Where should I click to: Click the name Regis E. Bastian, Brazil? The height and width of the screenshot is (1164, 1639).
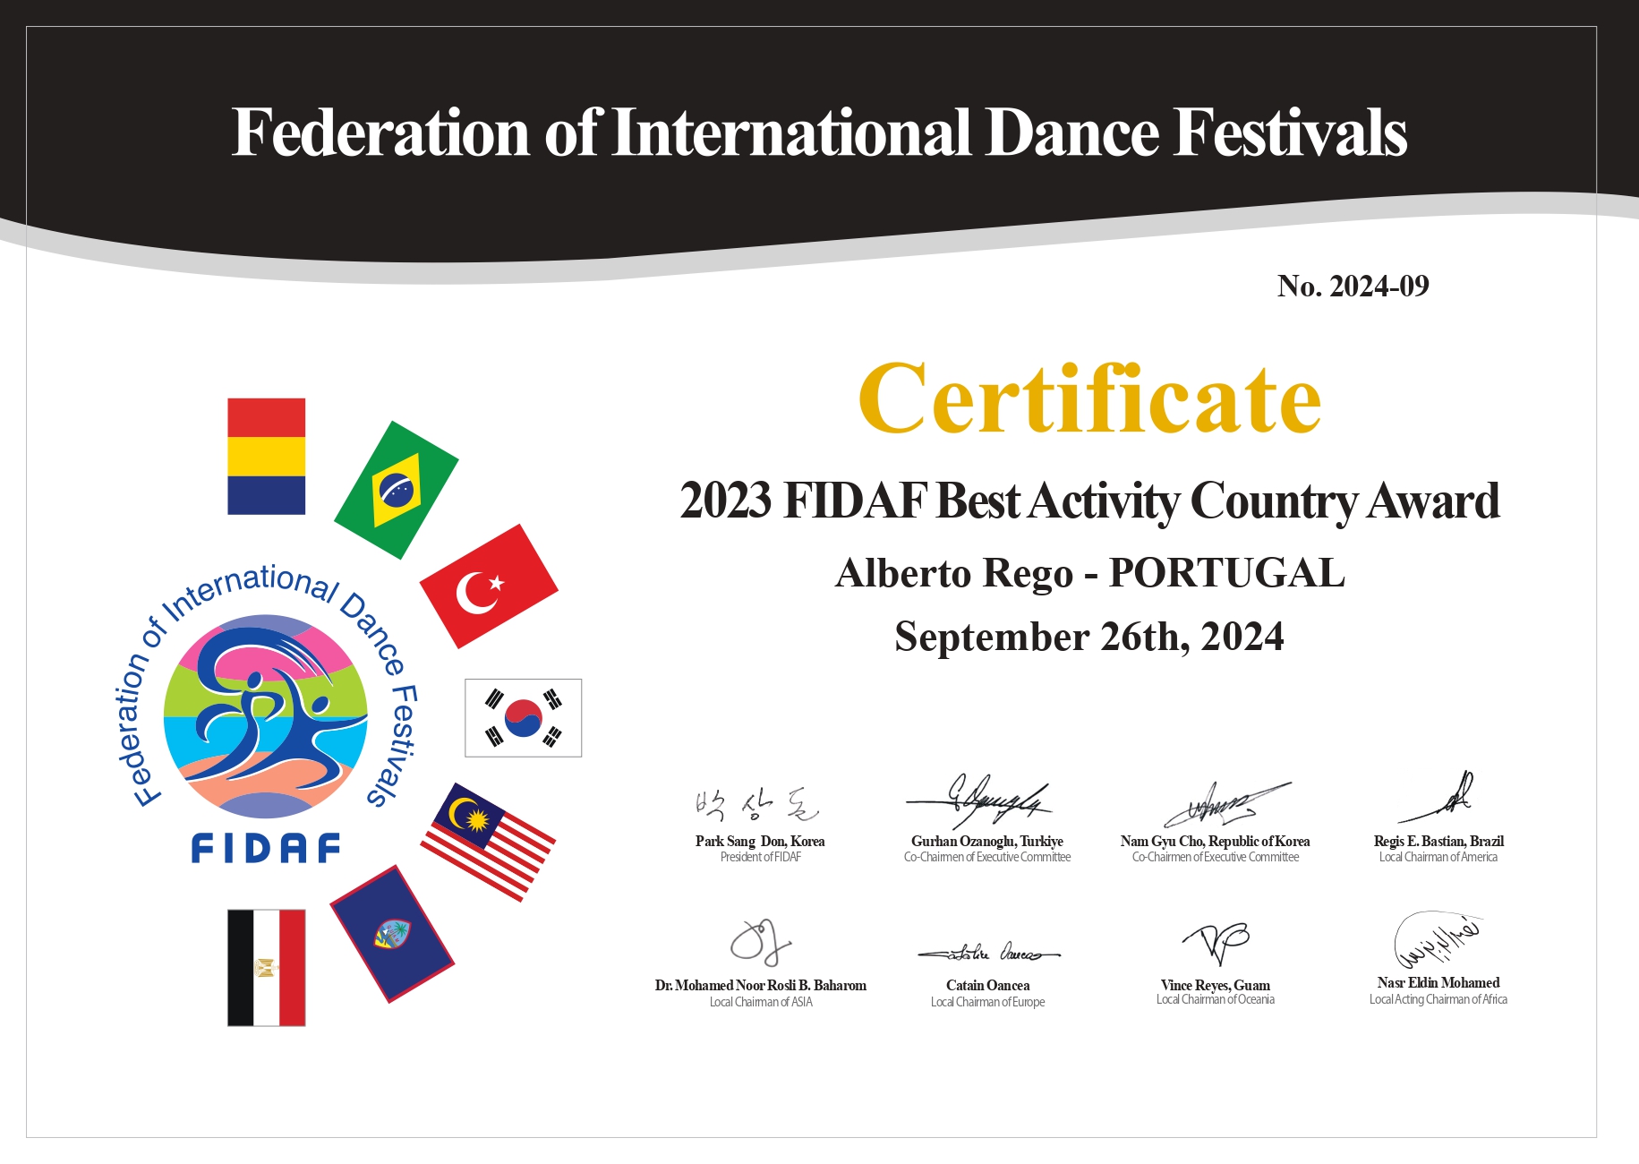click(1438, 841)
